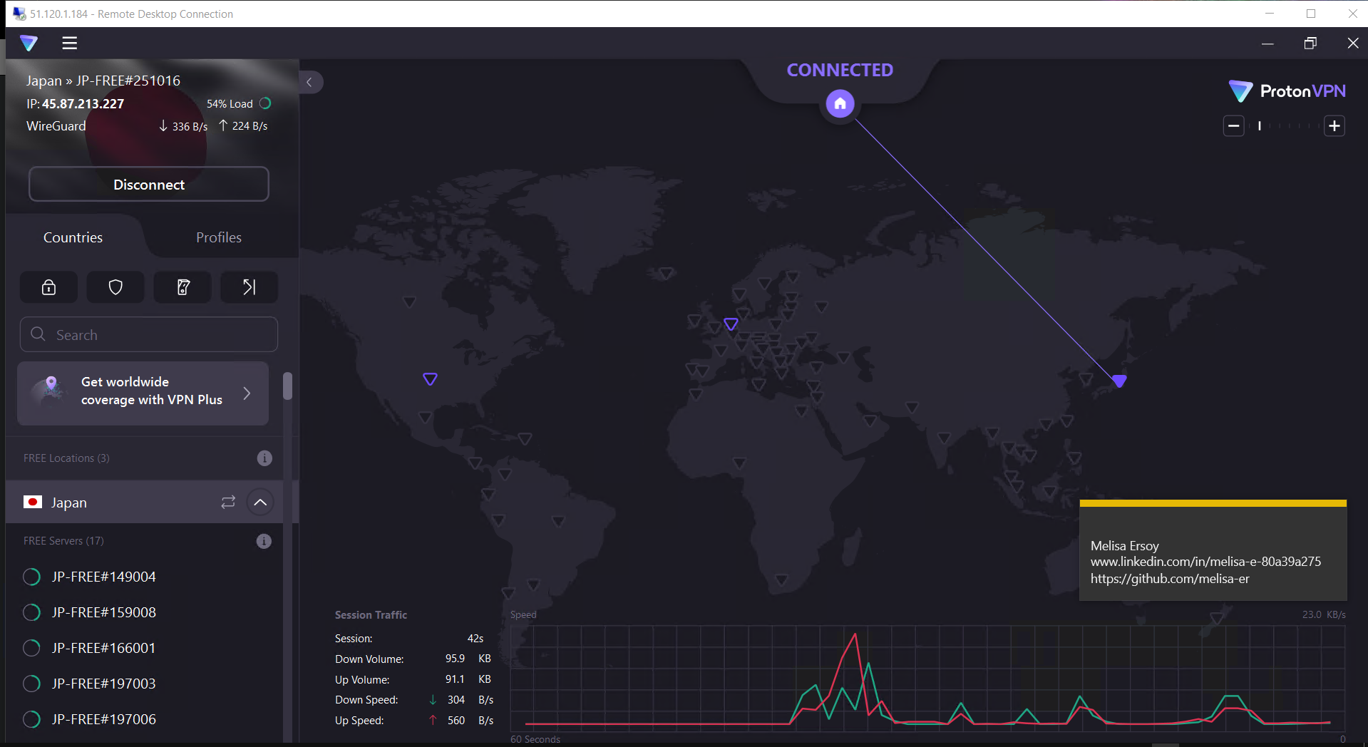Switch to the Countries tab

[x=73, y=237]
